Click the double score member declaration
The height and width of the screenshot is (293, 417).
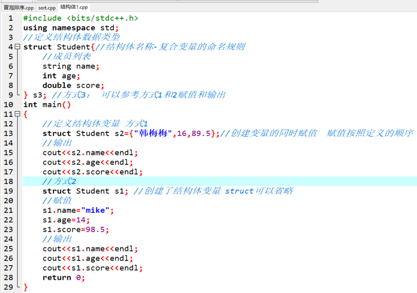point(73,85)
